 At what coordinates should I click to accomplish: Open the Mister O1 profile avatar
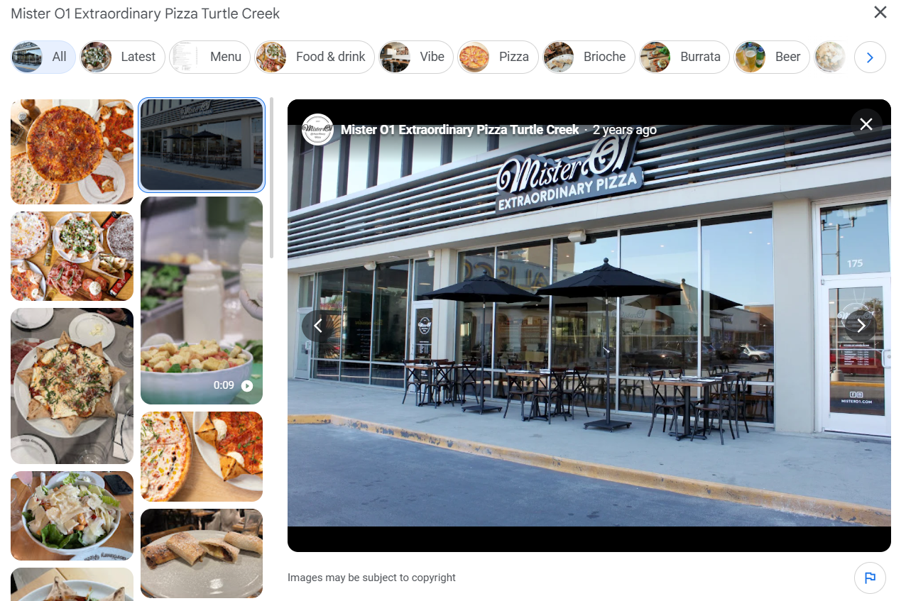click(x=317, y=129)
